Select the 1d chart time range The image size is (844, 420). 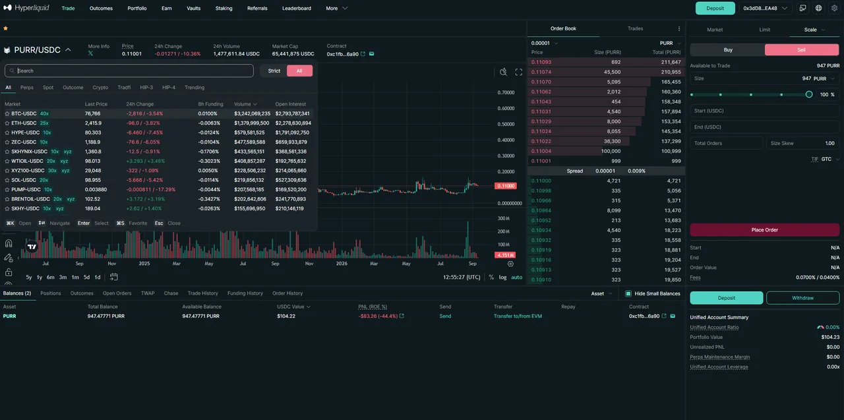pos(98,277)
